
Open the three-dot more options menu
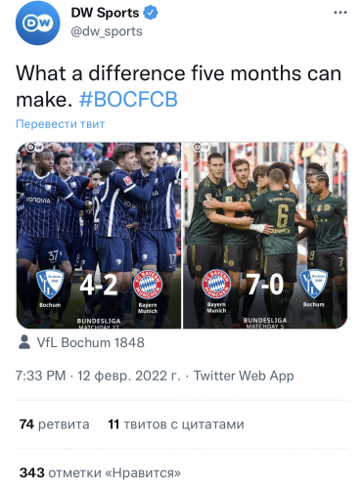point(341,13)
